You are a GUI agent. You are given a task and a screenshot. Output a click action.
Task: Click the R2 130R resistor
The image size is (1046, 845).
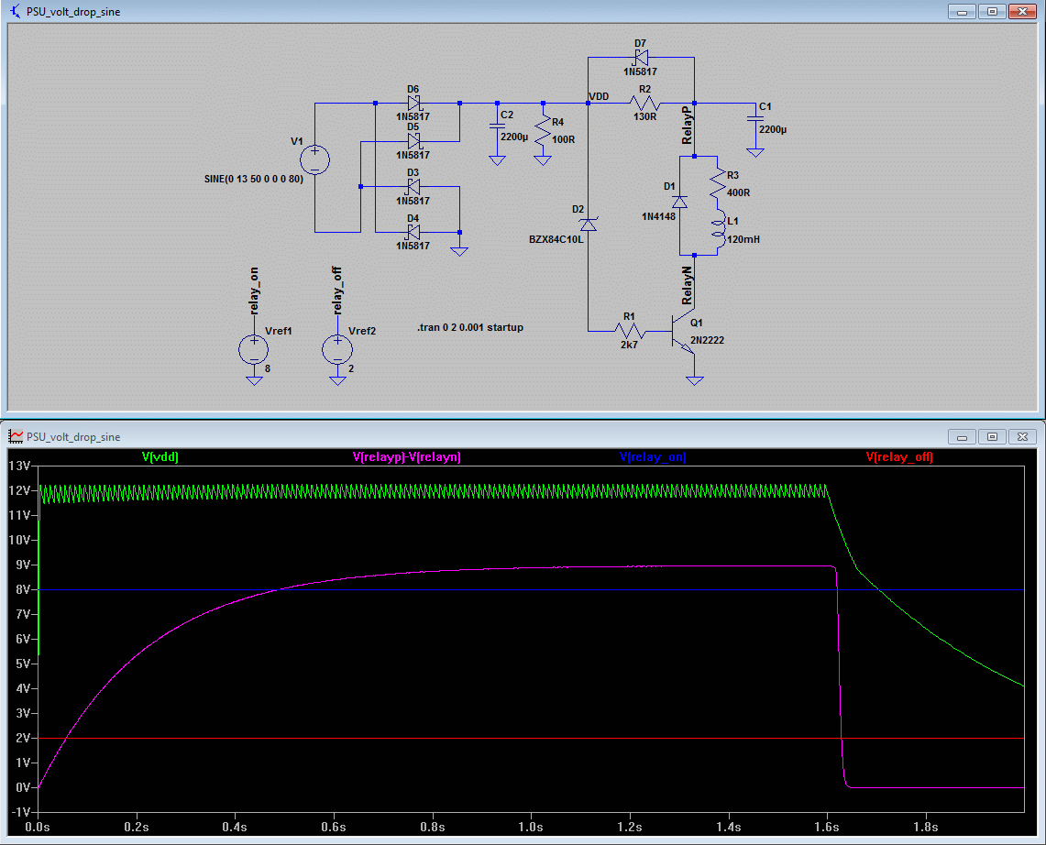coord(644,103)
